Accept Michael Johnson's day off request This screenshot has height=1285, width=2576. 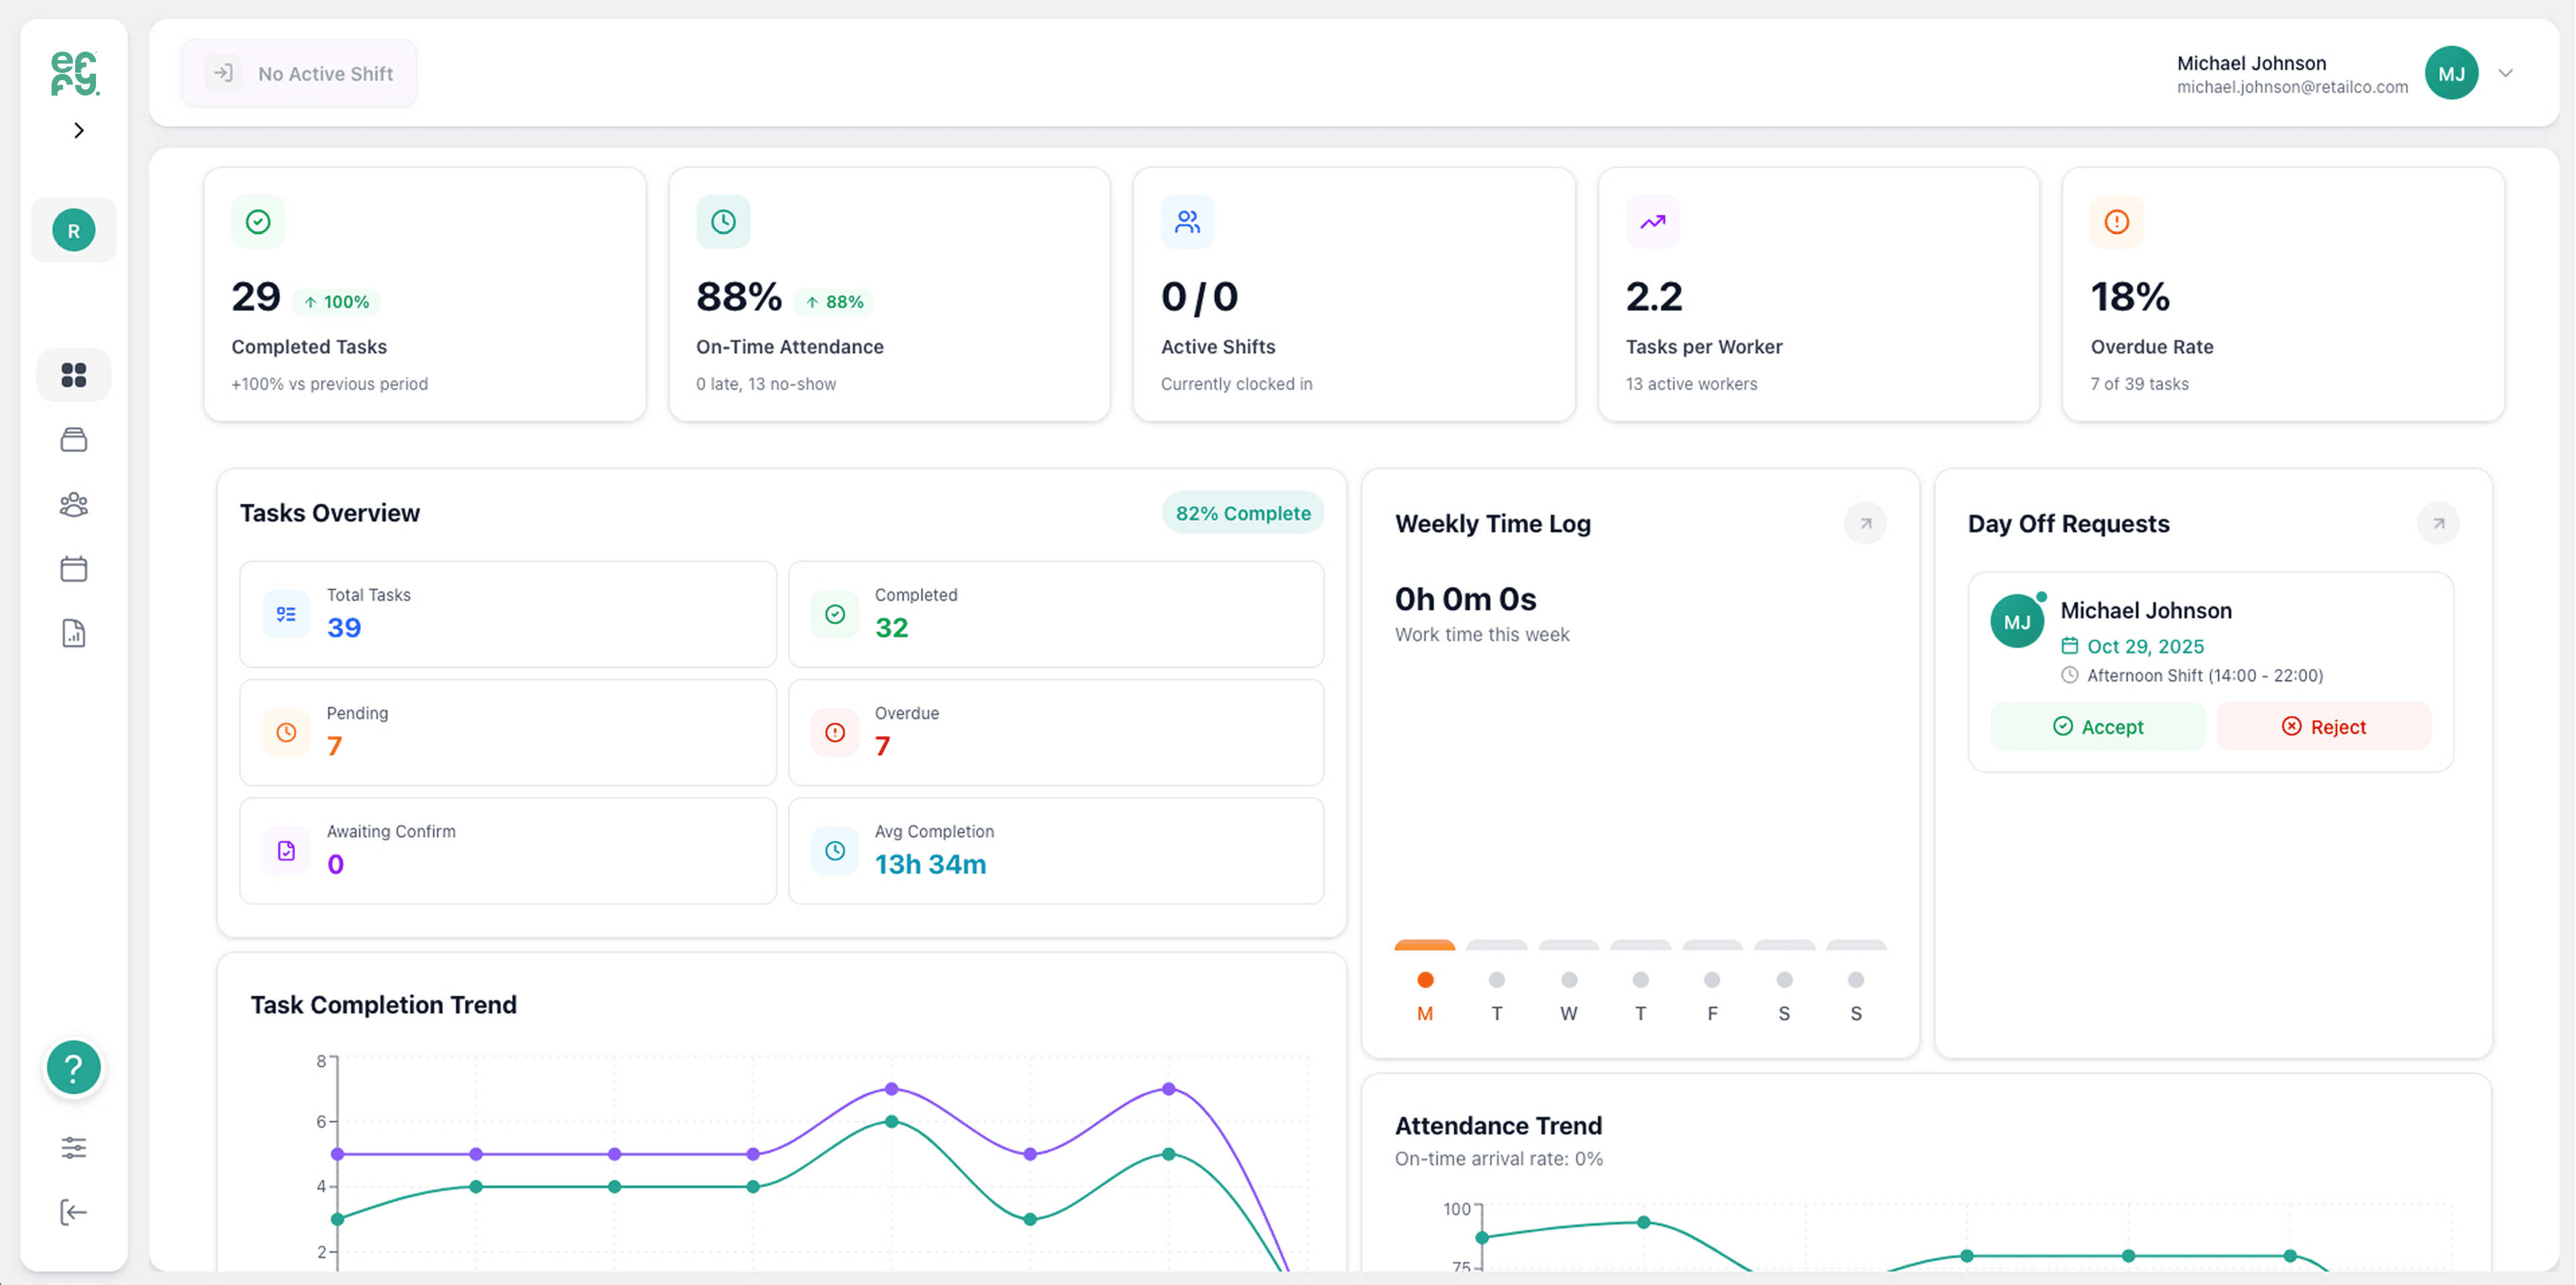pos(2098,727)
